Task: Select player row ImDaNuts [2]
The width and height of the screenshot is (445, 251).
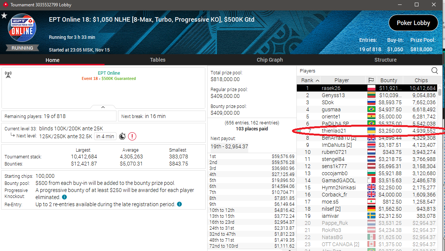Action: pyautogui.click(x=367, y=145)
